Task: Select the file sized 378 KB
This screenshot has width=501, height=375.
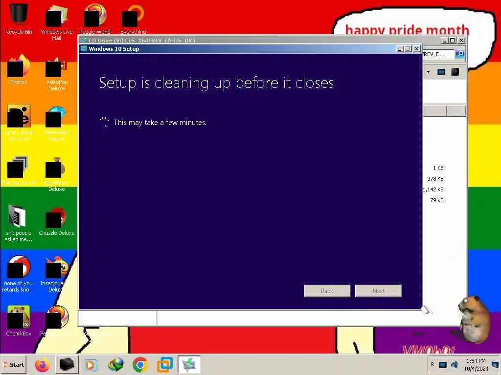Action: 435,179
